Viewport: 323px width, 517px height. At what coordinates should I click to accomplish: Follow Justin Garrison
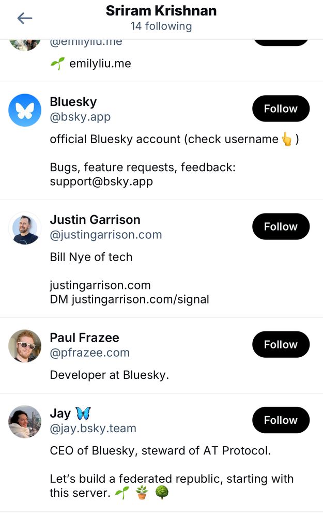tap(281, 226)
